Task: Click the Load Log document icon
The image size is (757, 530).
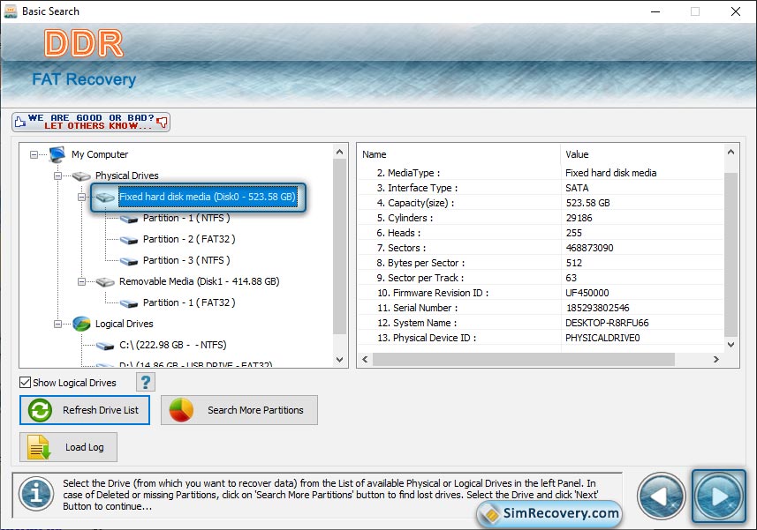Action: [x=39, y=447]
